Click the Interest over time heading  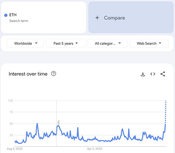(28, 74)
